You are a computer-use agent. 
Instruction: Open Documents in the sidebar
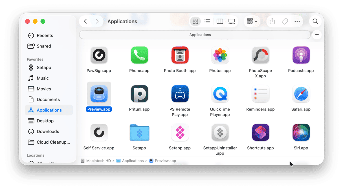click(49, 99)
